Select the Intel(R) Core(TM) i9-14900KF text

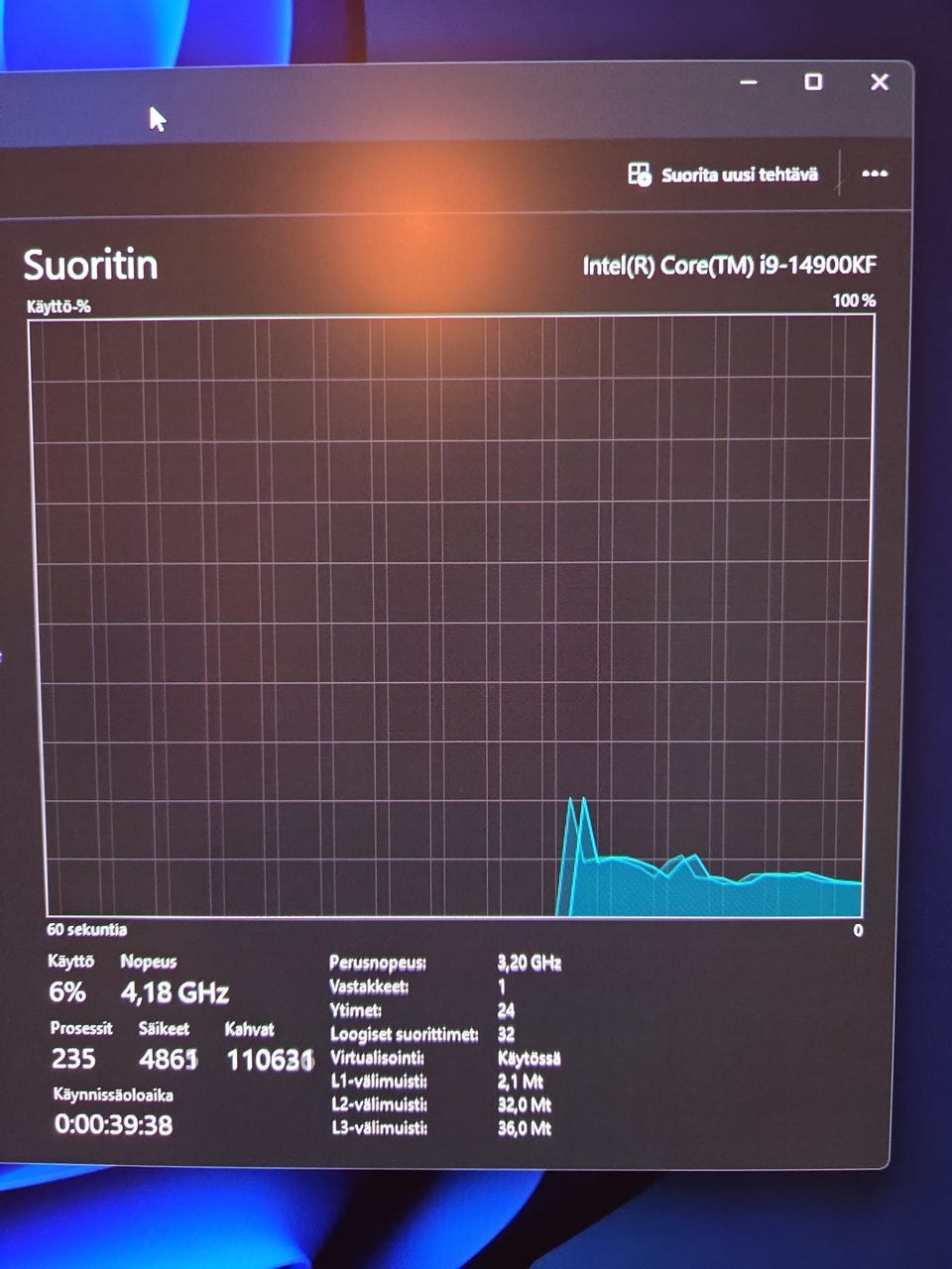pos(729,266)
